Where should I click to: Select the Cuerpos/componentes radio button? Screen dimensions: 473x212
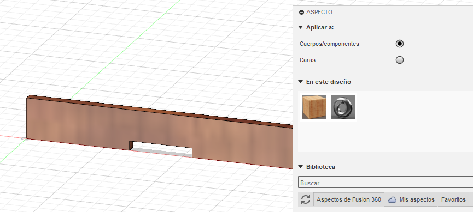(x=400, y=44)
